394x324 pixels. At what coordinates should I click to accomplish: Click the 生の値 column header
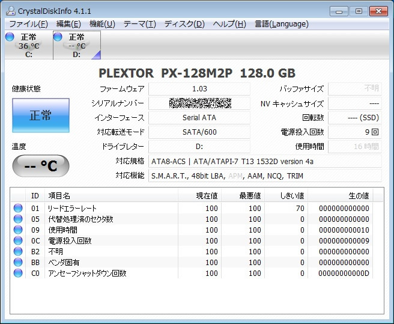341,196
